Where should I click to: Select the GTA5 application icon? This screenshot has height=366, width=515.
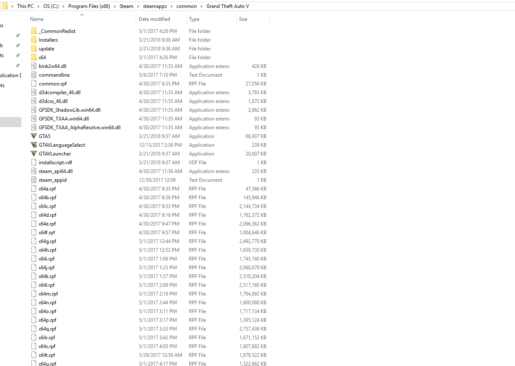click(34, 136)
